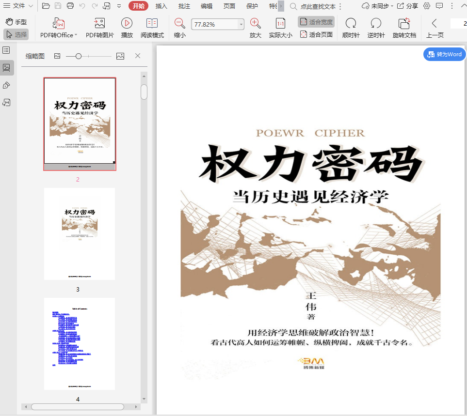Click the thumbnail size slider handle
467x416 pixels.
[x=79, y=56]
